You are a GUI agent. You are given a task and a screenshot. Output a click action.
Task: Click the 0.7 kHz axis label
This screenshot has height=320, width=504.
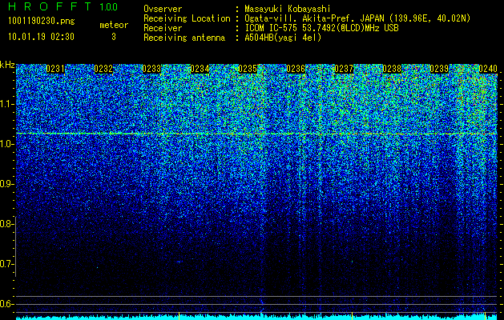click(x=6, y=264)
